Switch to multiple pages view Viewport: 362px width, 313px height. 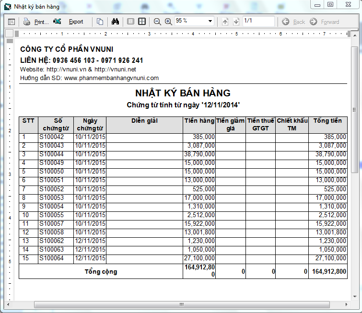click(142, 22)
